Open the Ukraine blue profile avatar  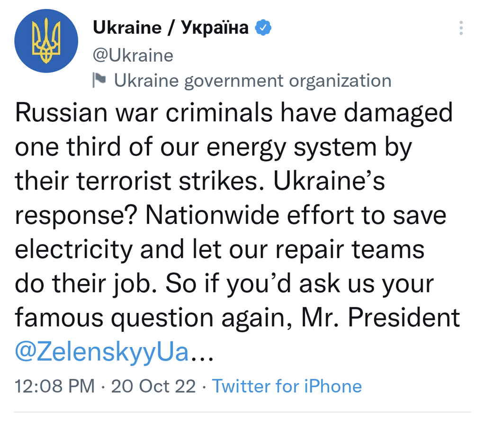pos(46,41)
